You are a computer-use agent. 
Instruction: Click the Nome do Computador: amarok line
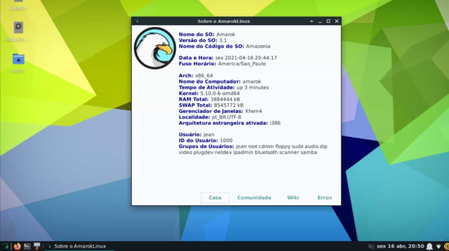tap(220, 81)
